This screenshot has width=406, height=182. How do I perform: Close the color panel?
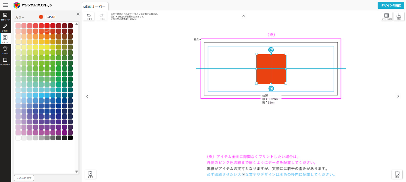[78, 14]
